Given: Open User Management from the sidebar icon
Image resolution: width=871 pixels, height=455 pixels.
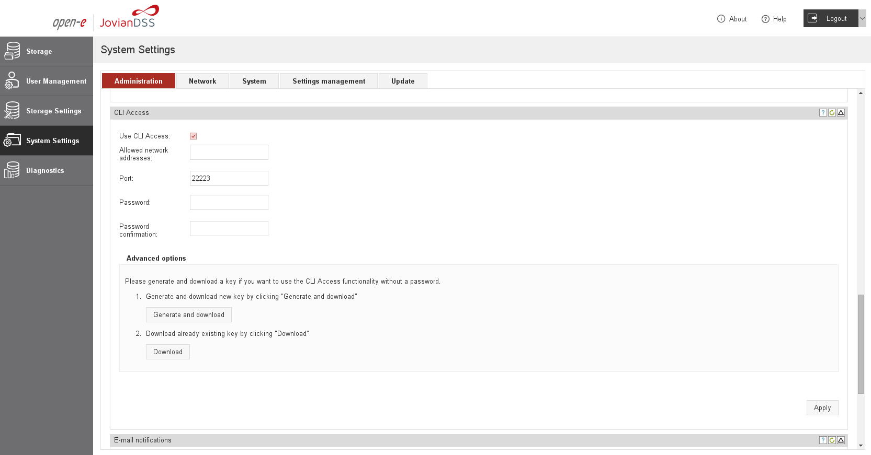Looking at the screenshot, I should (x=12, y=81).
